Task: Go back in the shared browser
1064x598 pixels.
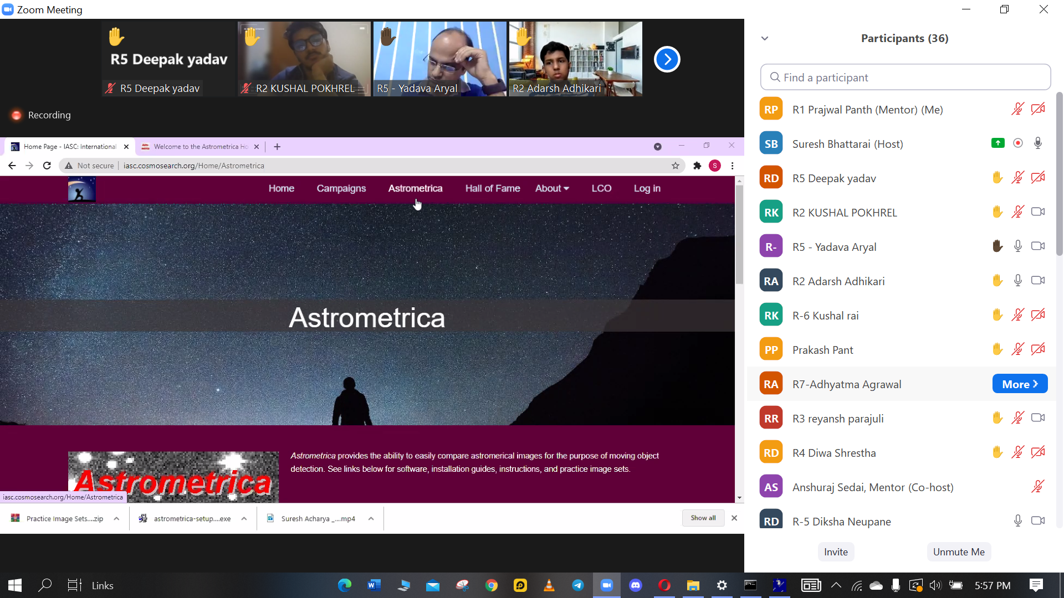Action: point(12,166)
